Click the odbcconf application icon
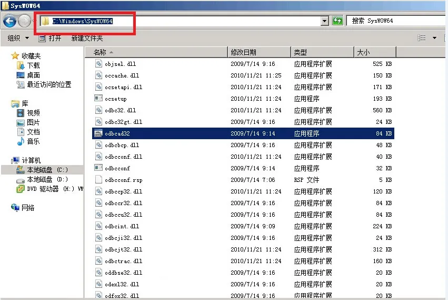Viewport: 448px width, 300px height. point(98,168)
